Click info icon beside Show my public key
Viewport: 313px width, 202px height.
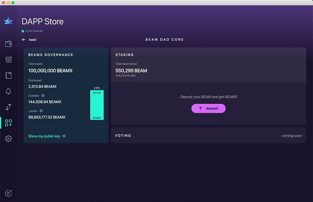[64, 136]
